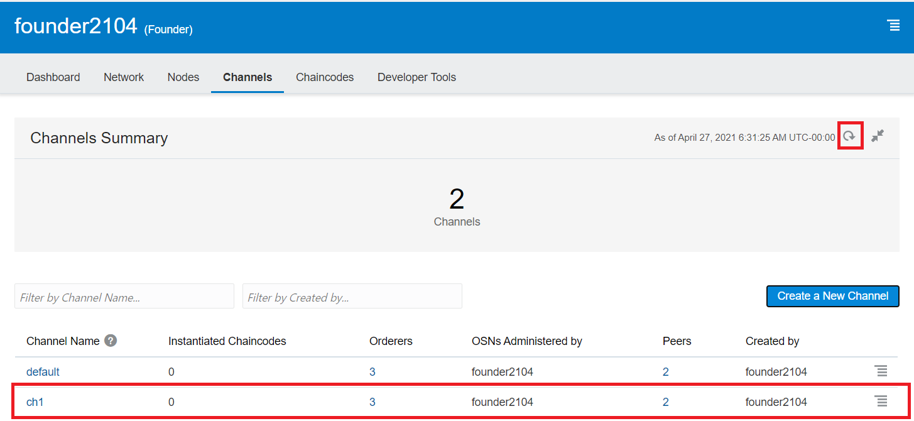Open the Nodes tab
This screenshot has height=421, width=914.
click(x=183, y=77)
